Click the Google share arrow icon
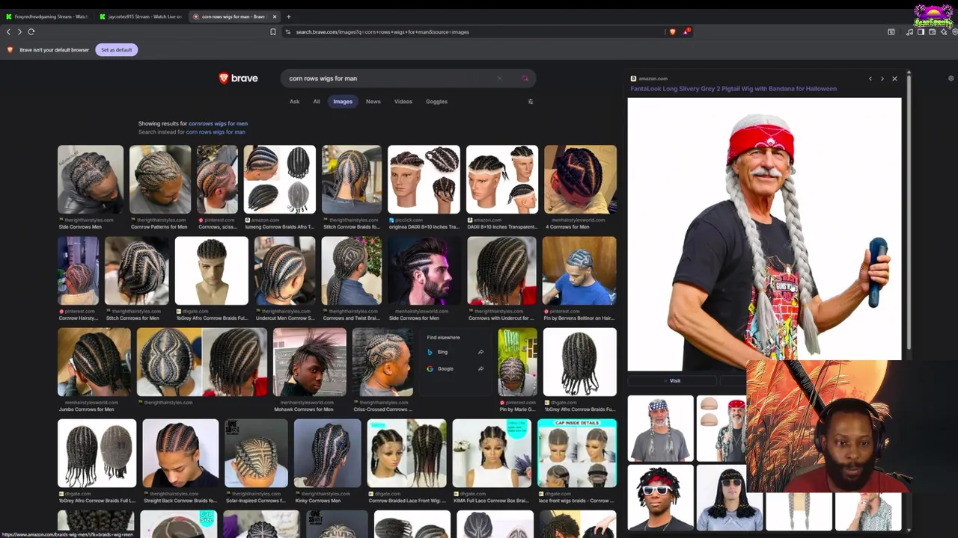Viewport: 958px width, 538px height. coord(480,368)
